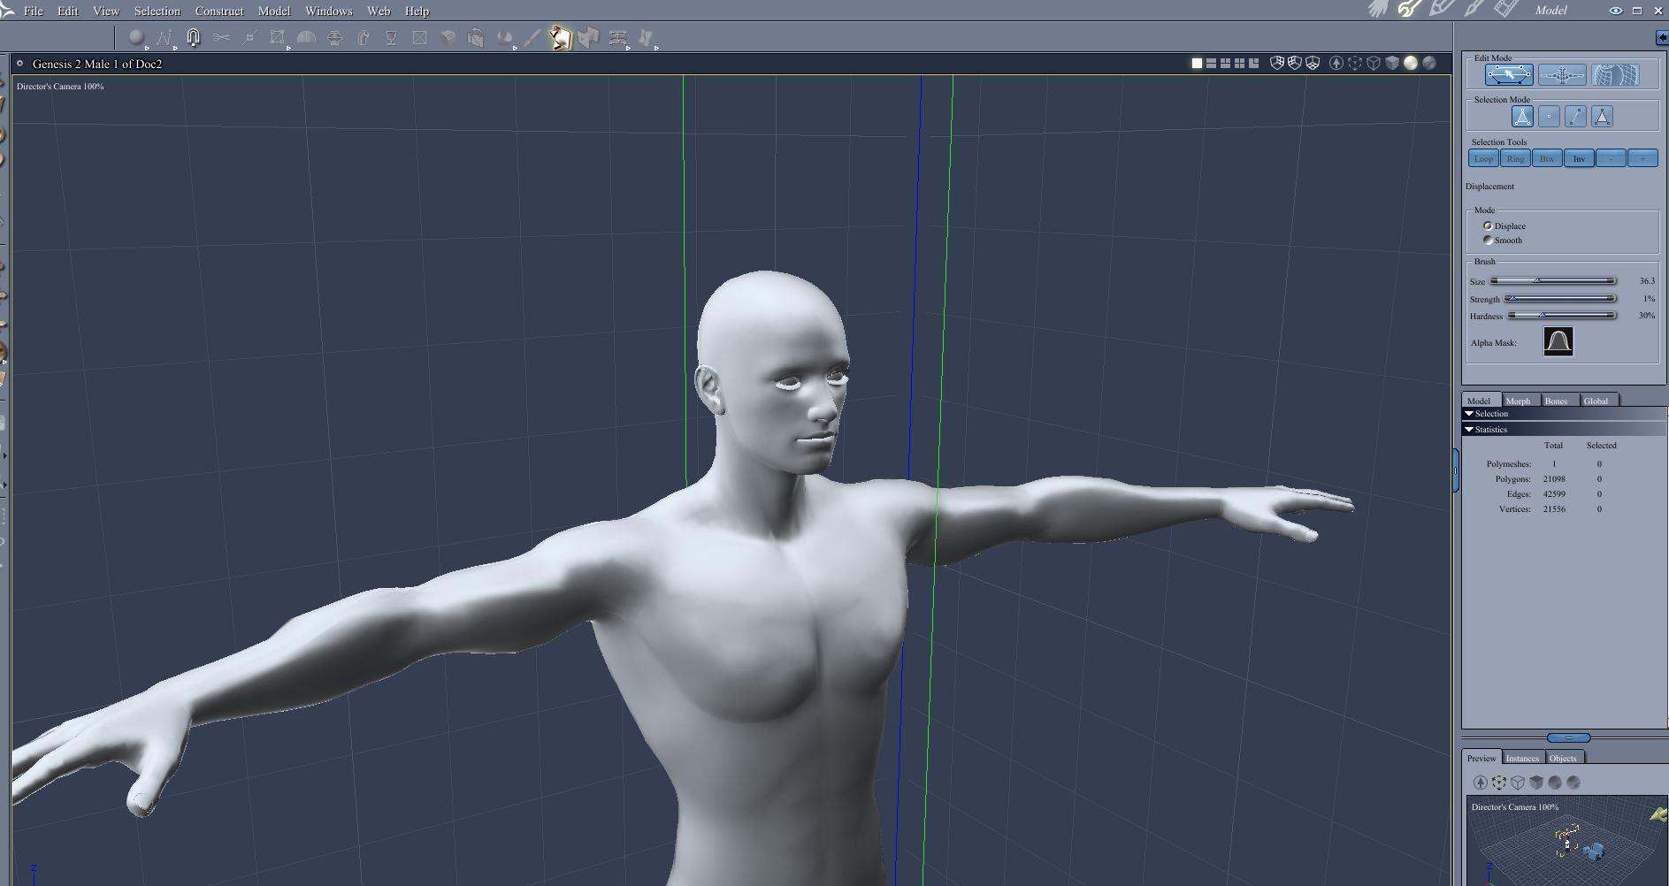This screenshot has height=886, width=1669.
Task: Open the Selection menu
Action: [157, 11]
